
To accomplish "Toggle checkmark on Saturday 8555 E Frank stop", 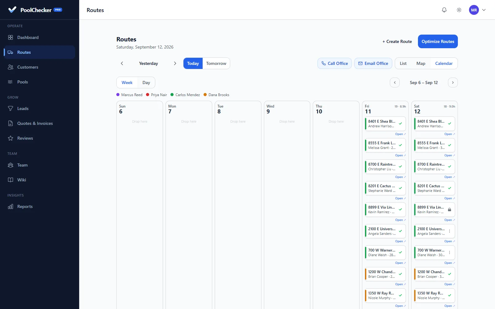I will tap(450, 145).
